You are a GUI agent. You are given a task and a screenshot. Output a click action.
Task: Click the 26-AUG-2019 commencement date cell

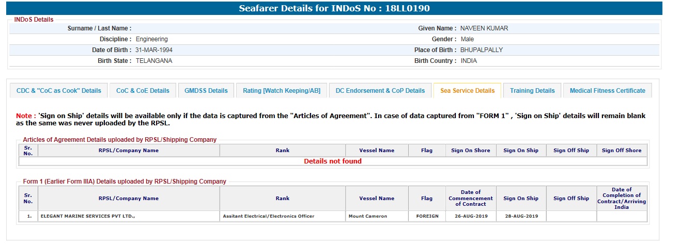pyautogui.click(x=471, y=216)
